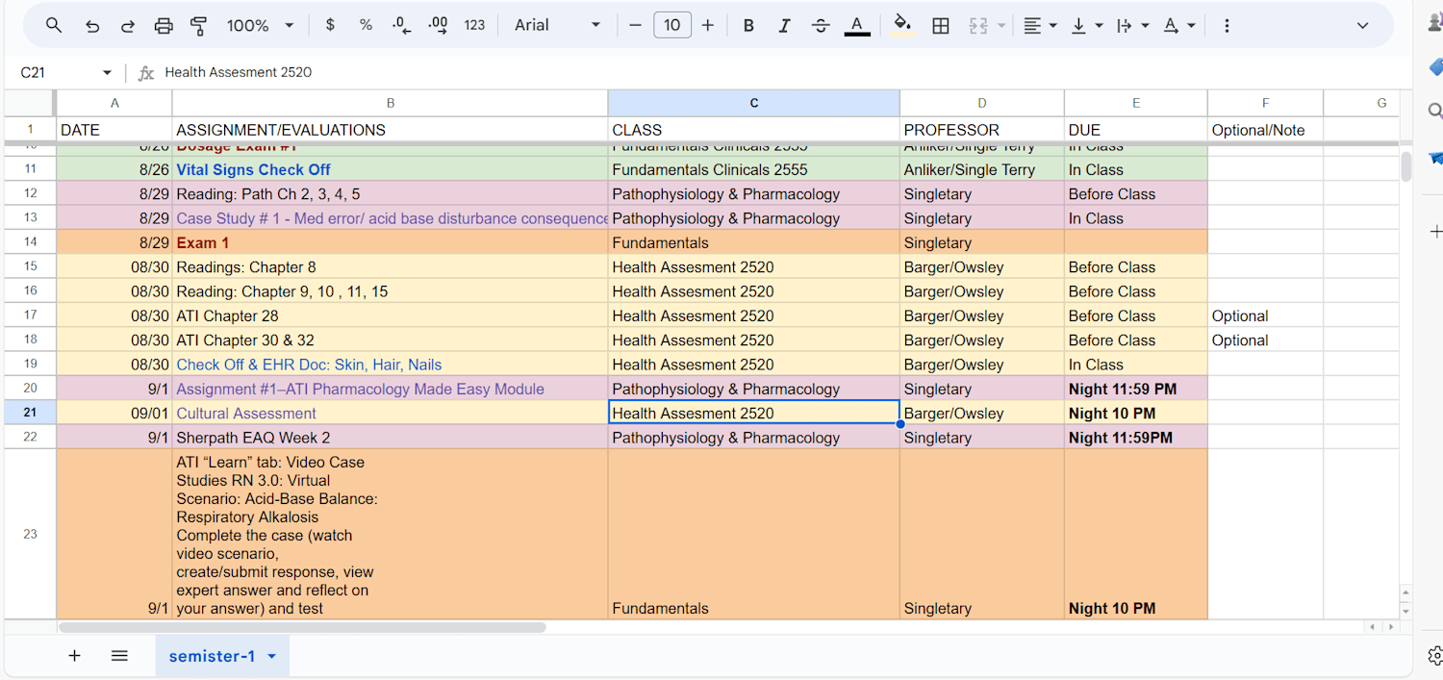
Task: Click the horizontal scrollbar
Action: tap(302, 627)
